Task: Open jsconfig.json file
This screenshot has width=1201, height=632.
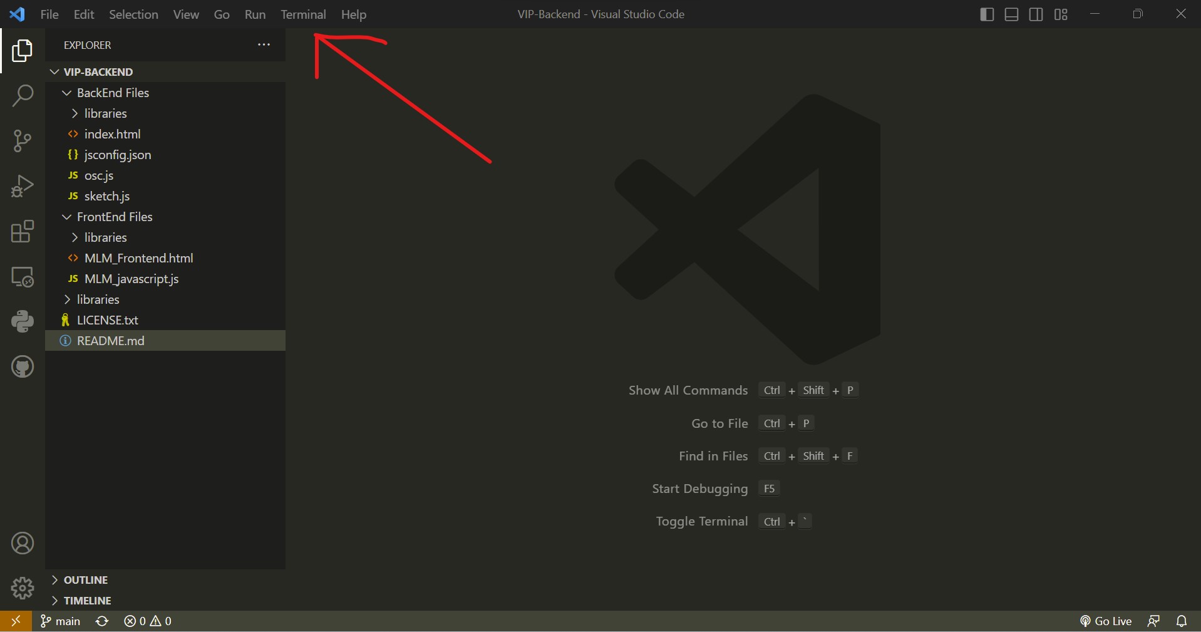Action: click(x=165, y=155)
